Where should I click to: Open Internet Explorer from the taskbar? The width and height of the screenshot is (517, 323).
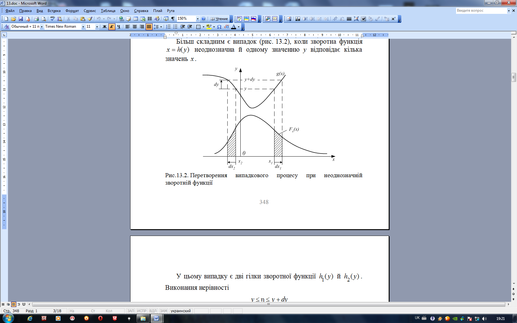pyautogui.click(x=30, y=318)
